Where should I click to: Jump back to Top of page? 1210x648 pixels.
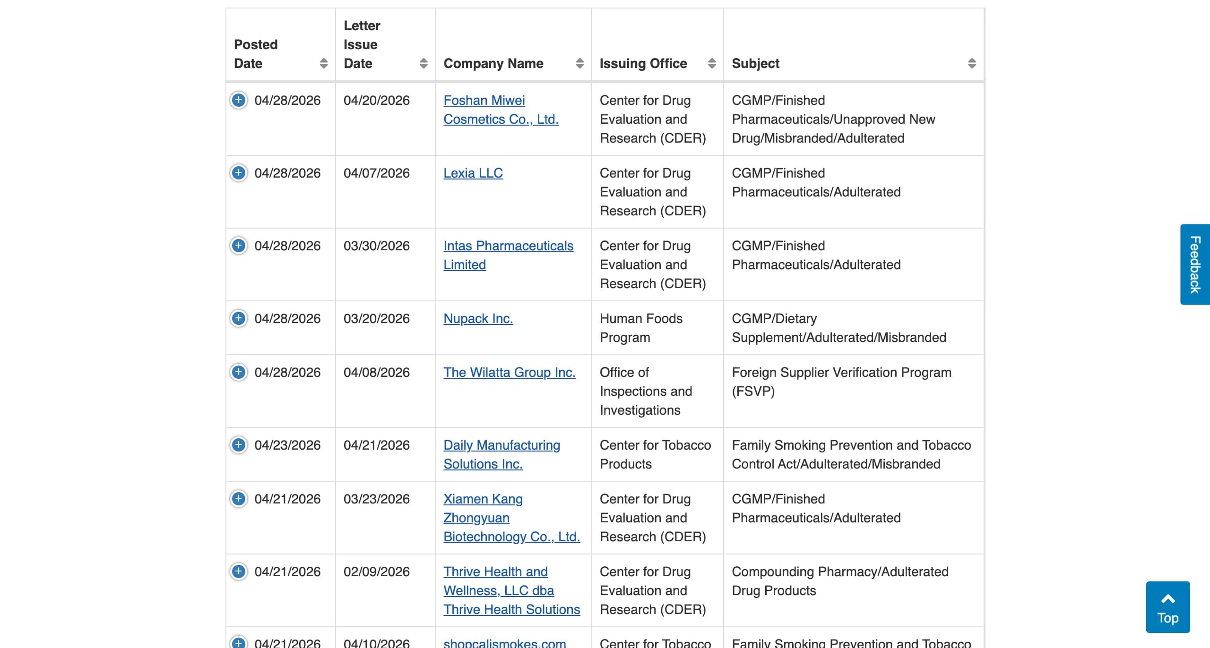[x=1168, y=607]
